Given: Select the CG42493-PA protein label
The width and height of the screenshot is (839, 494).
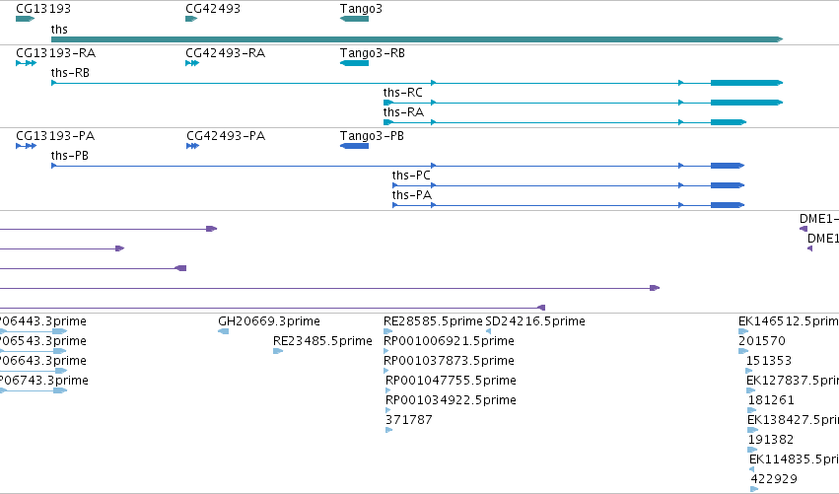Looking at the screenshot, I should click(226, 136).
